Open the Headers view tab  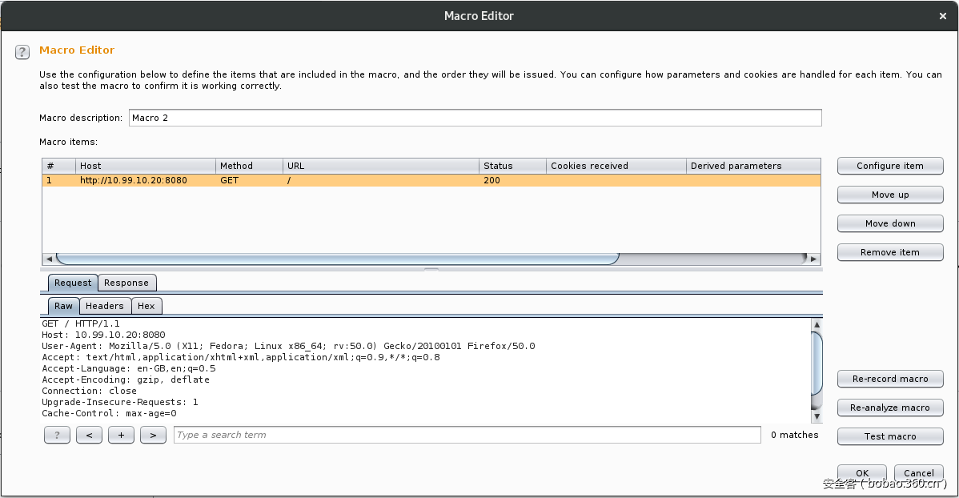pyautogui.click(x=105, y=306)
